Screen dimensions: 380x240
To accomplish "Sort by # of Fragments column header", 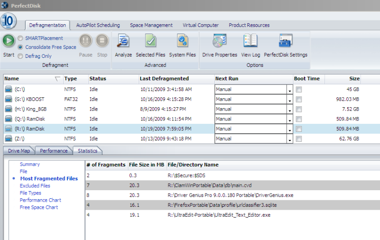I will click(x=106, y=165).
